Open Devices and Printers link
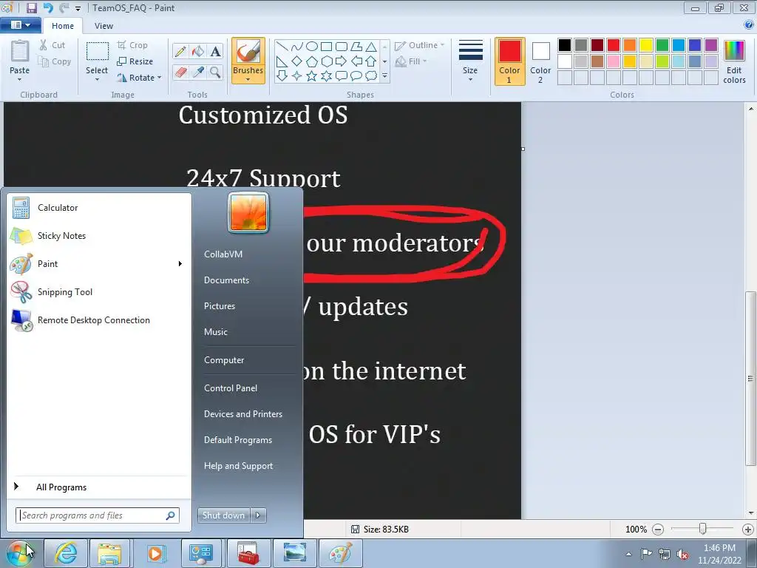The width and height of the screenshot is (757, 568). [x=242, y=414]
